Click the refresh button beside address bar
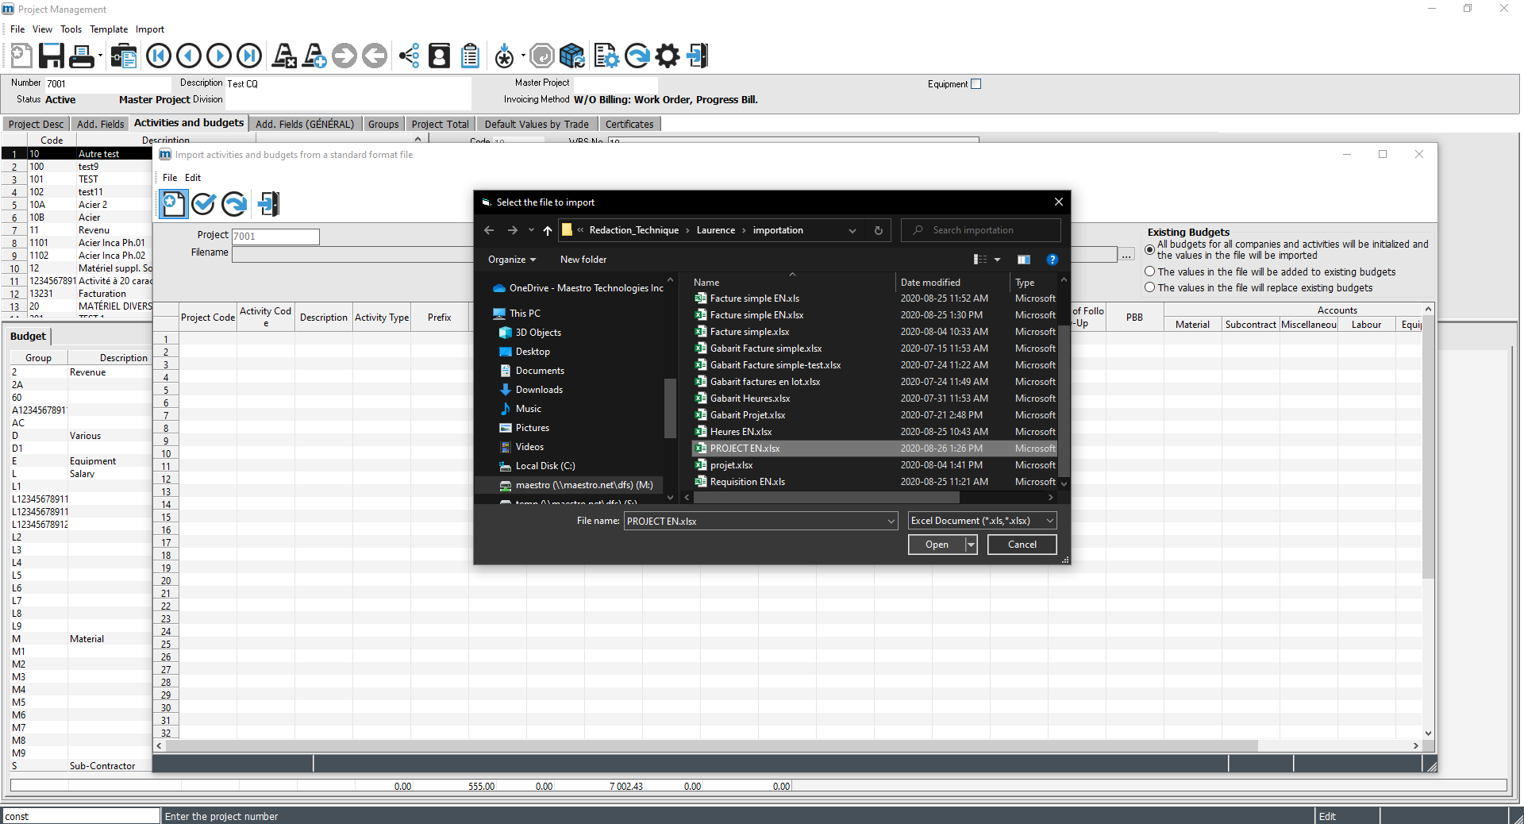Image resolution: width=1524 pixels, height=824 pixels. coord(879,230)
